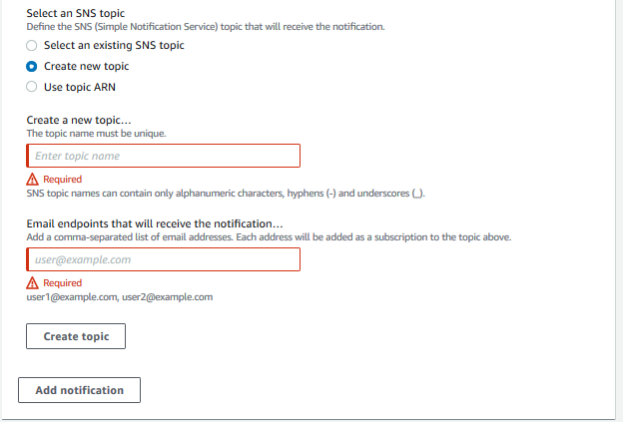
Task: Click the 'Create new topic' option label text
Action: [86, 66]
